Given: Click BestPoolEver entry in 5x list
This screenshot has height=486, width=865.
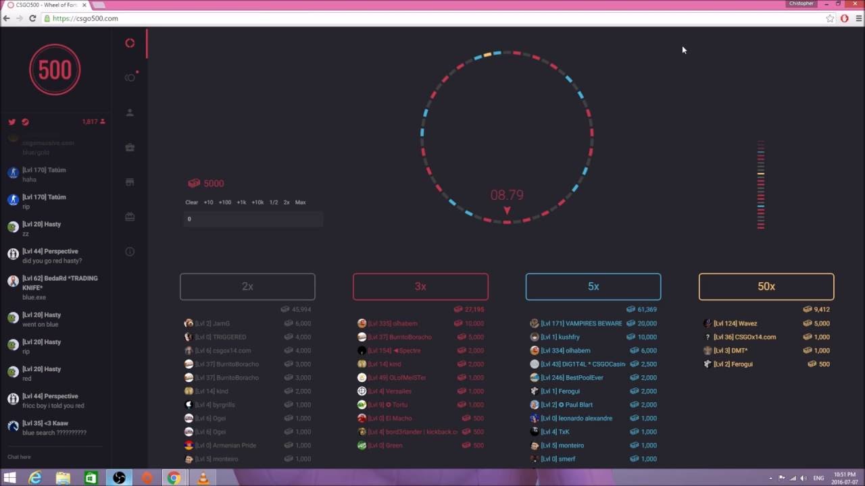Looking at the screenshot, I should click(593, 377).
